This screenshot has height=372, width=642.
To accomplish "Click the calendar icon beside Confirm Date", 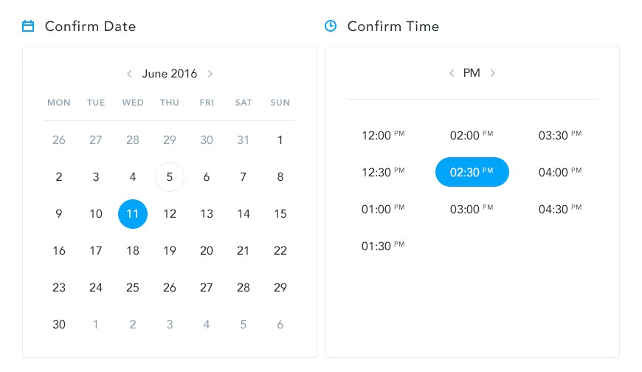I will [x=28, y=27].
